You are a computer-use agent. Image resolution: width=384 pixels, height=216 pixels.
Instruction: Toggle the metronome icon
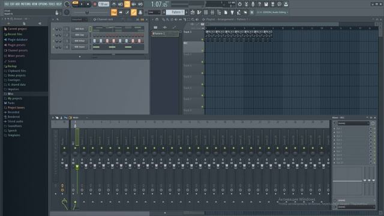(x=114, y=4)
